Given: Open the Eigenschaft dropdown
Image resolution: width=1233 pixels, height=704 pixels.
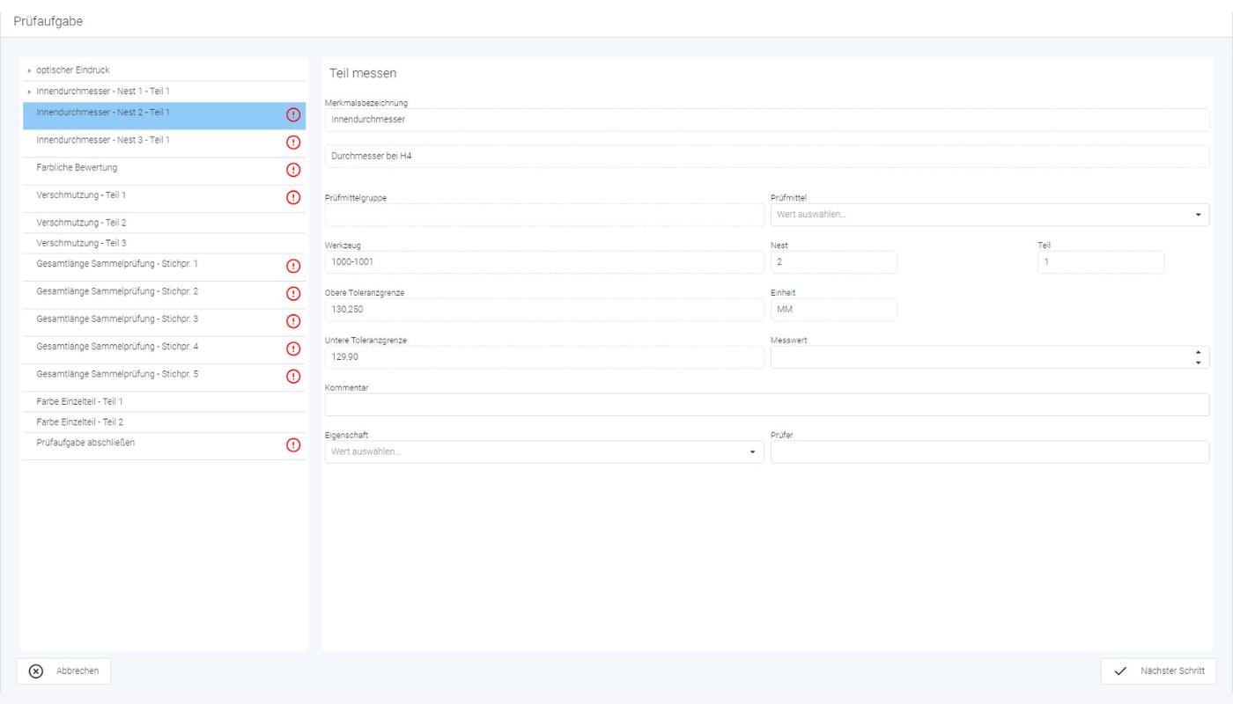Looking at the screenshot, I should [752, 452].
